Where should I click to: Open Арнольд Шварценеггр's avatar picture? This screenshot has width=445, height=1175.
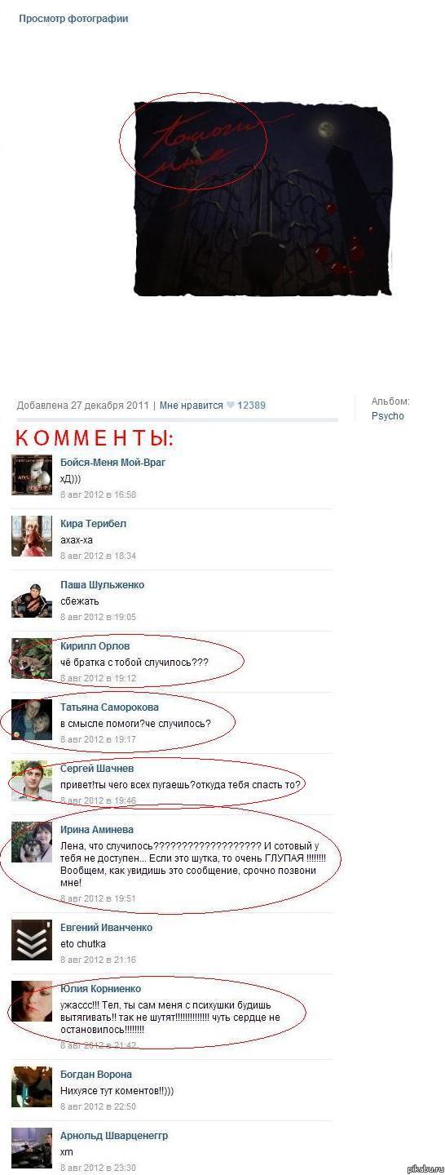coord(32,1148)
